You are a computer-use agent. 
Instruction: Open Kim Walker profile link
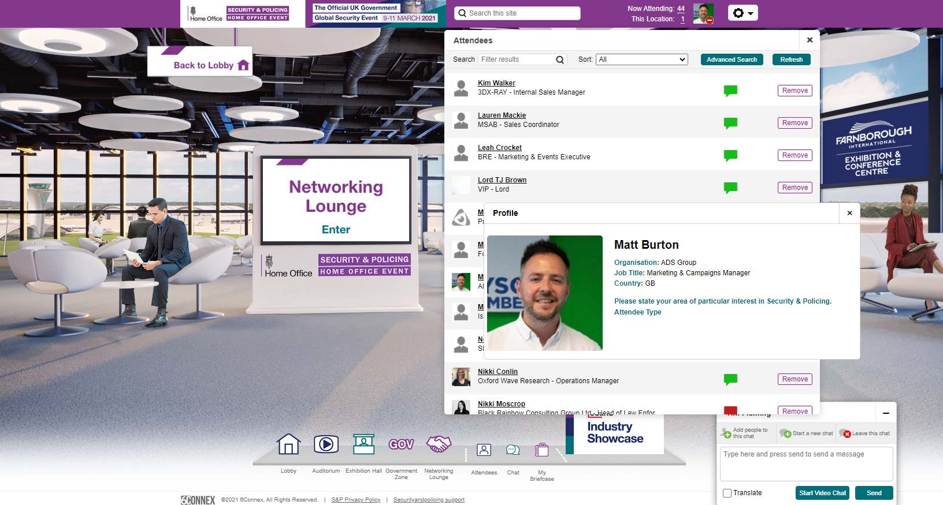pos(496,83)
